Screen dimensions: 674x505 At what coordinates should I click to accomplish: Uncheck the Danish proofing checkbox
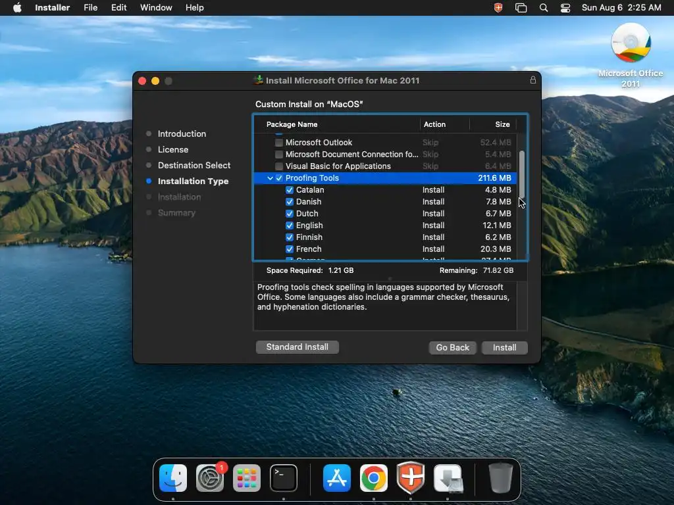click(290, 202)
